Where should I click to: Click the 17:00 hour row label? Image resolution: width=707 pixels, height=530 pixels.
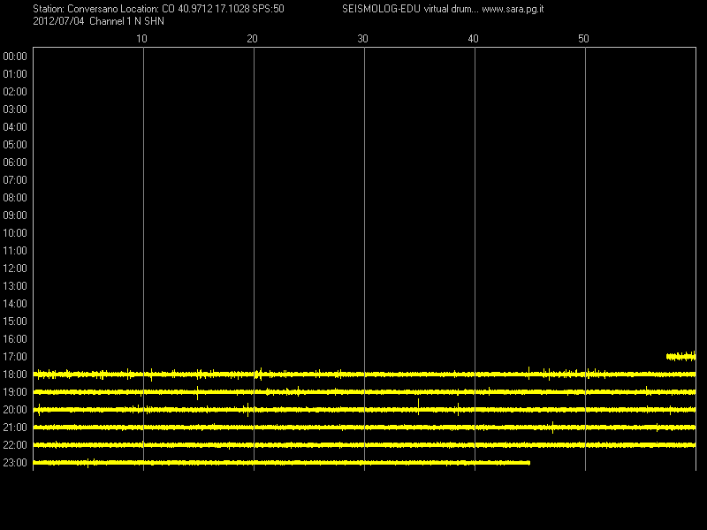[x=15, y=357]
